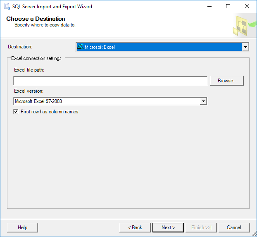Open Help for this wizard page

[22, 227]
